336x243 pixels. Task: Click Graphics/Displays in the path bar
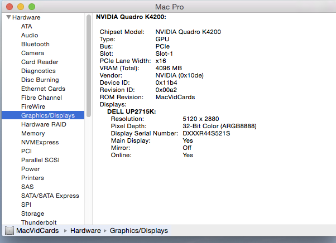click(x=139, y=231)
